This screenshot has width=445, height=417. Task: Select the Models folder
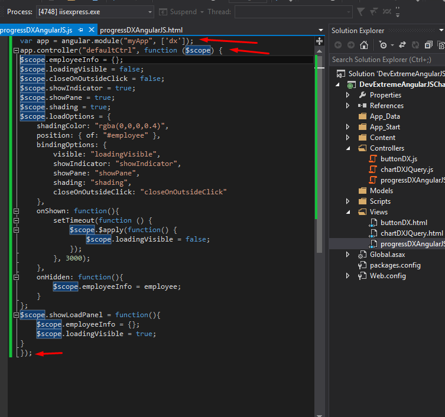(381, 191)
